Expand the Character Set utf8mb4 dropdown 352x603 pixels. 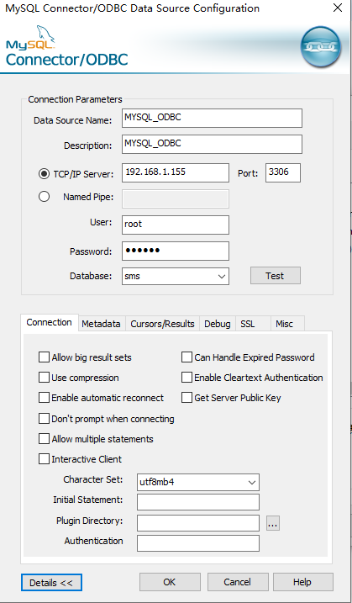coord(198,482)
